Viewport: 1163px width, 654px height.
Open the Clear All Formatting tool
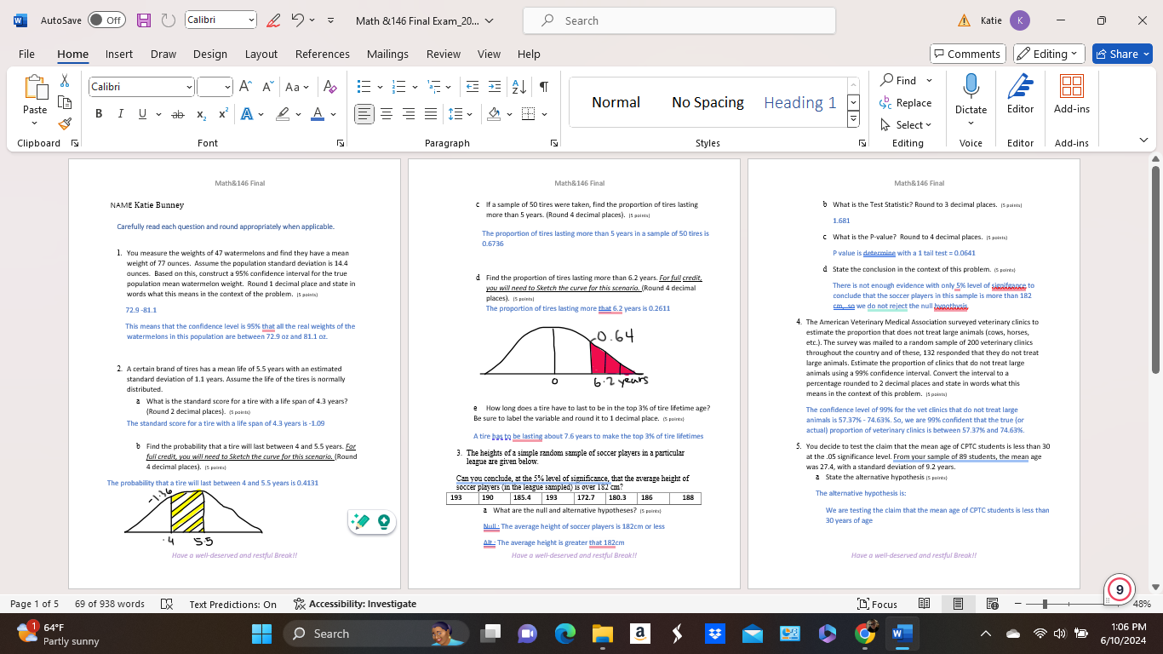coord(329,86)
